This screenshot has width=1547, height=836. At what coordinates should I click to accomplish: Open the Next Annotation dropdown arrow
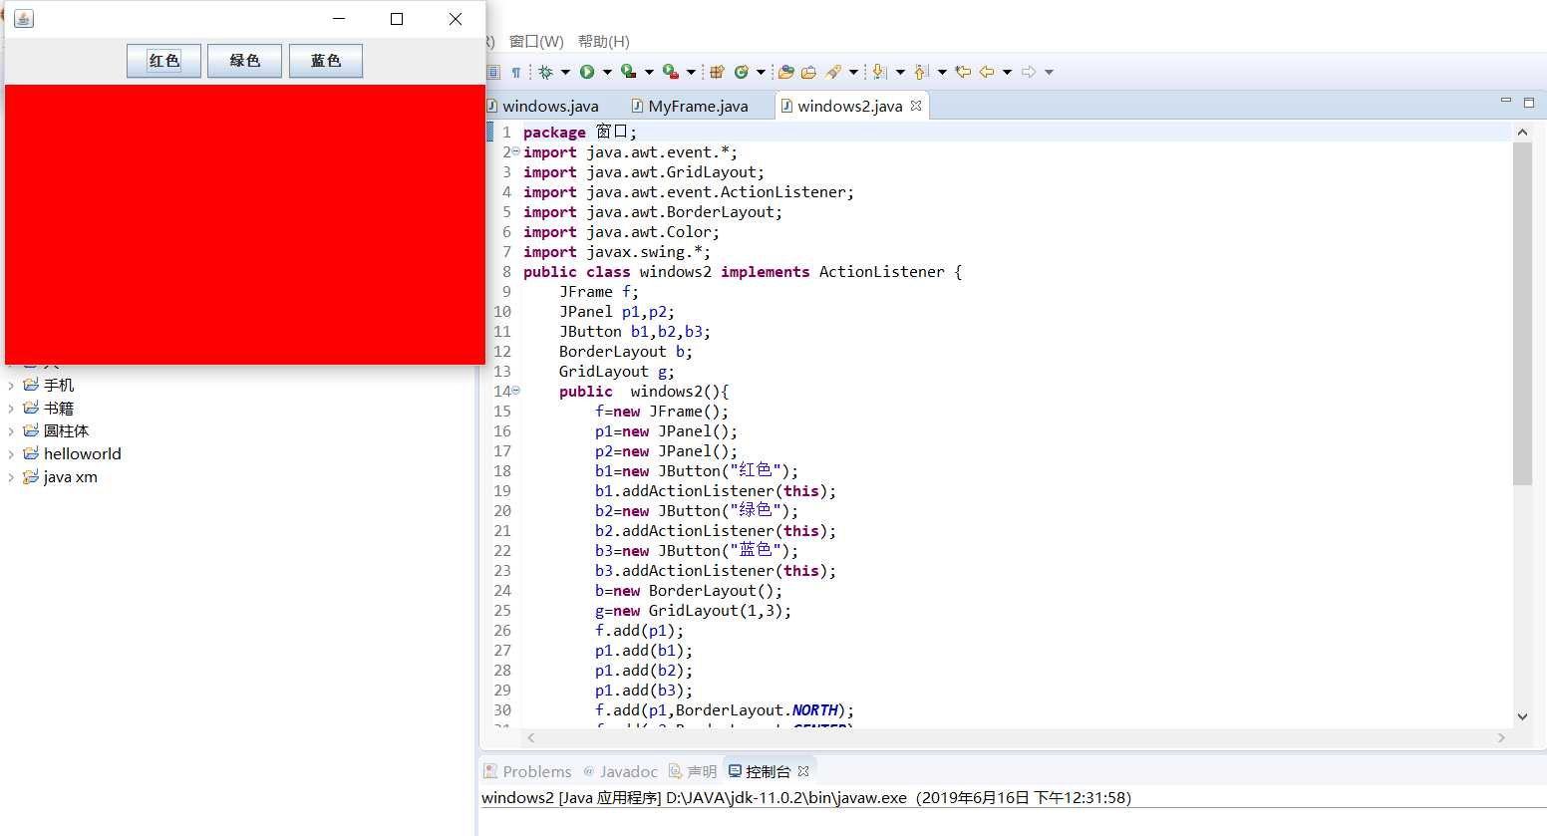[x=900, y=72]
